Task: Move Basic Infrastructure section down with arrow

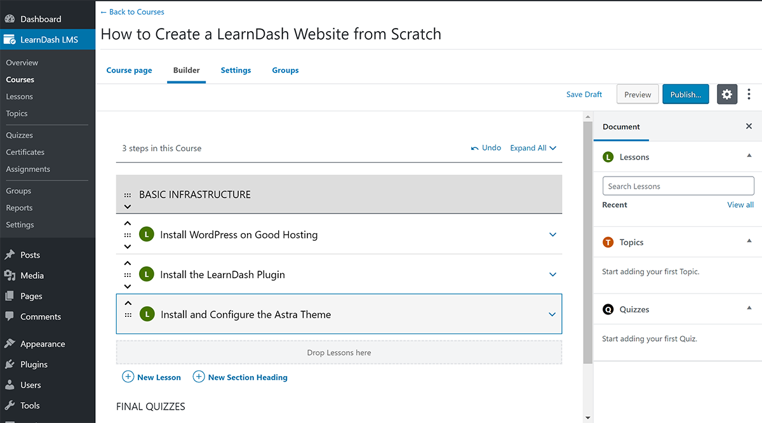Action: coord(128,206)
